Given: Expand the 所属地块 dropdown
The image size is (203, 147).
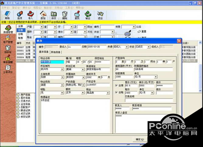Looking at the screenshot, I should [83, 77].
